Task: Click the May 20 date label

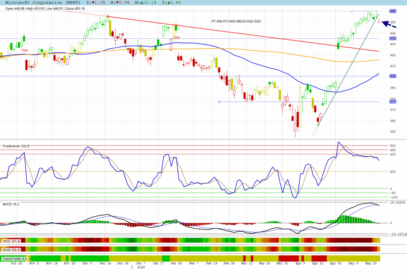Action: (x=371, y=263)
